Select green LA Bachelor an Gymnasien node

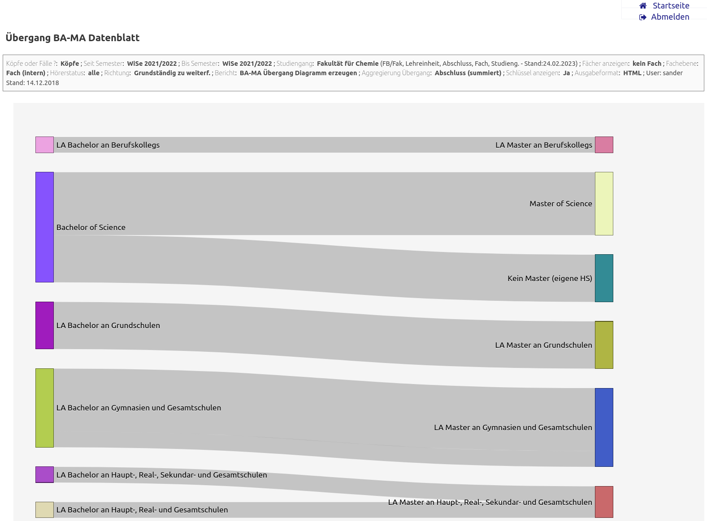coord(44,408)
